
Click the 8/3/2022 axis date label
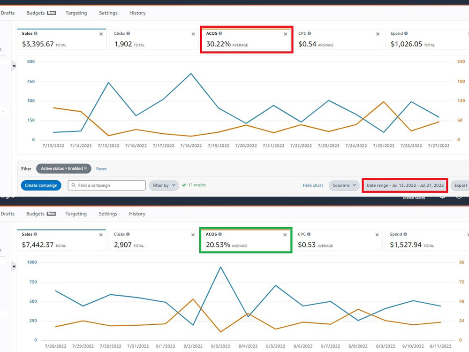tap(220, 346)
